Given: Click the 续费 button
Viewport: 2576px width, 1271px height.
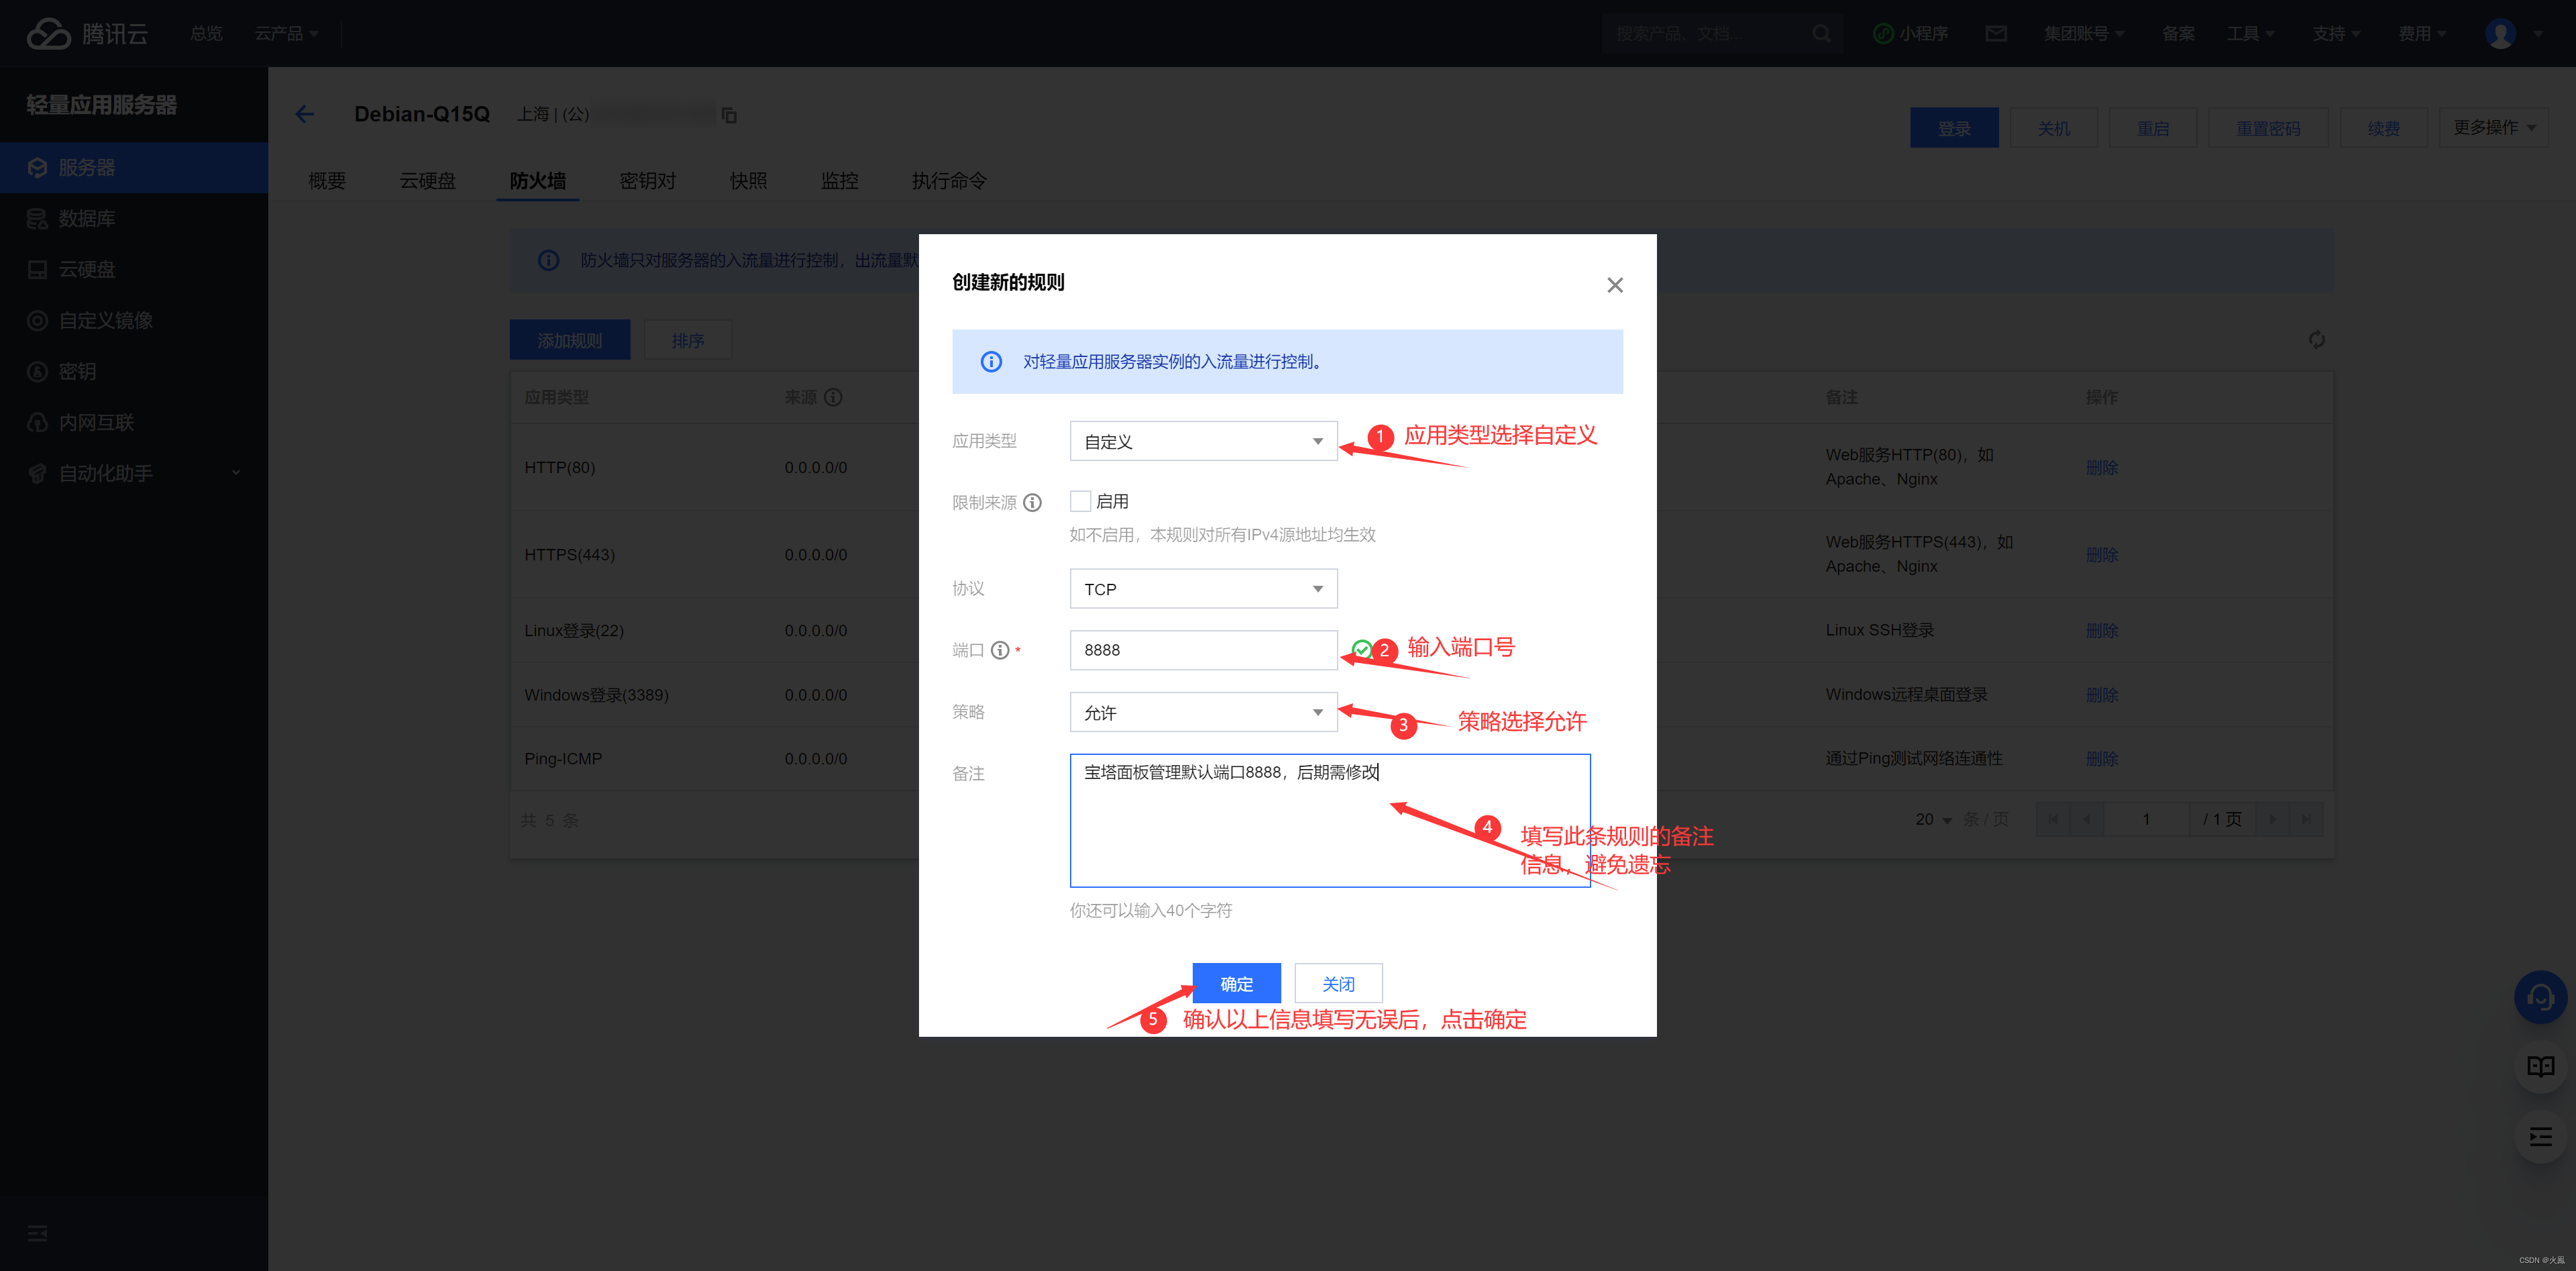Looking at the screenshot, I should pyautogui.click(x=2383, y=128).
